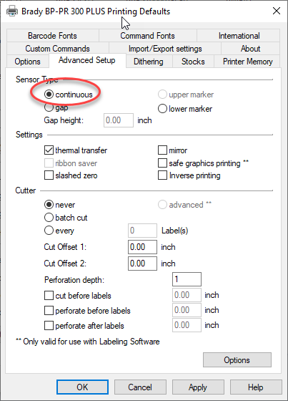Select continuous sensor type

69,95
